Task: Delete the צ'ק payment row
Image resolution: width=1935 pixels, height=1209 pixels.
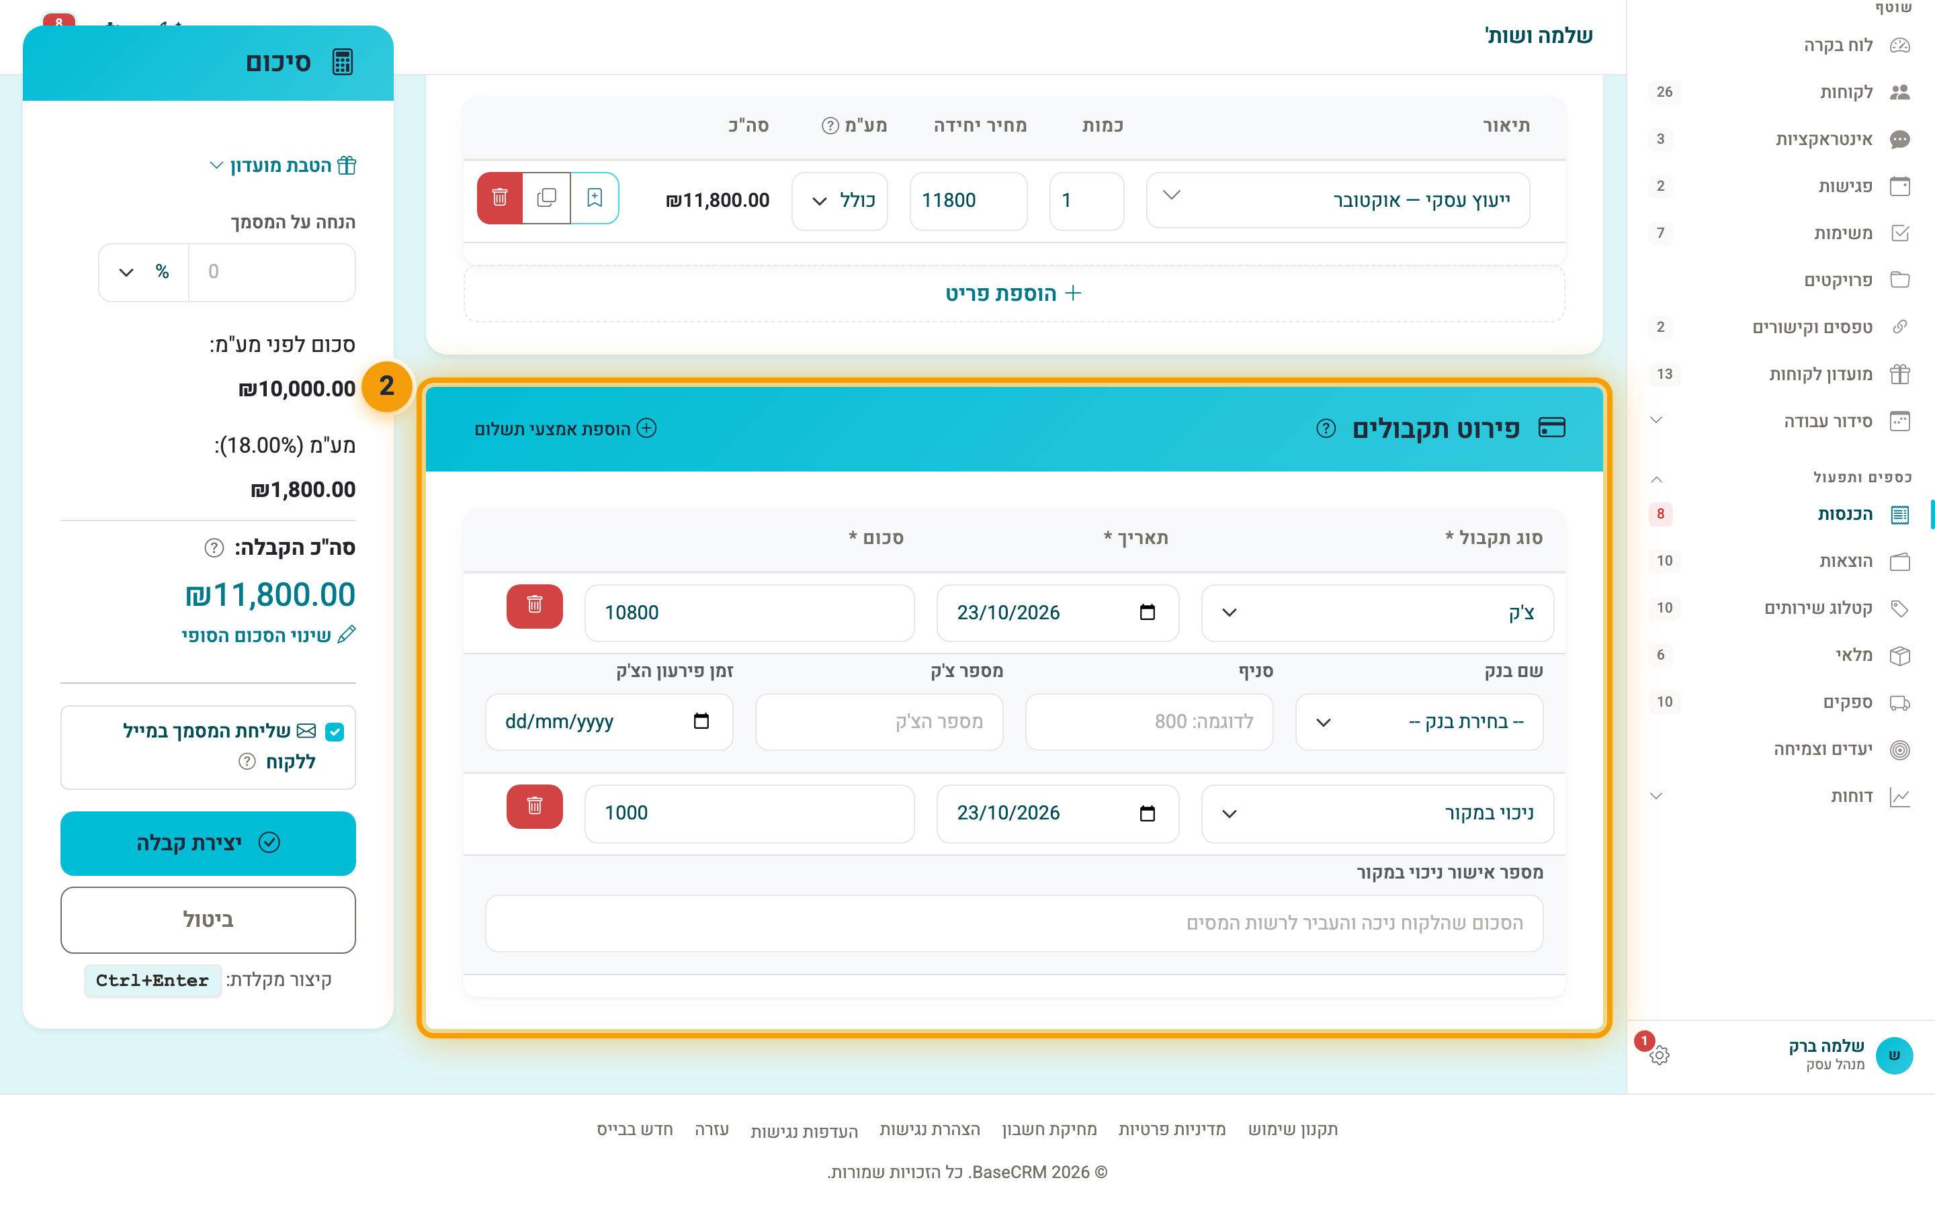Action: 534,606
